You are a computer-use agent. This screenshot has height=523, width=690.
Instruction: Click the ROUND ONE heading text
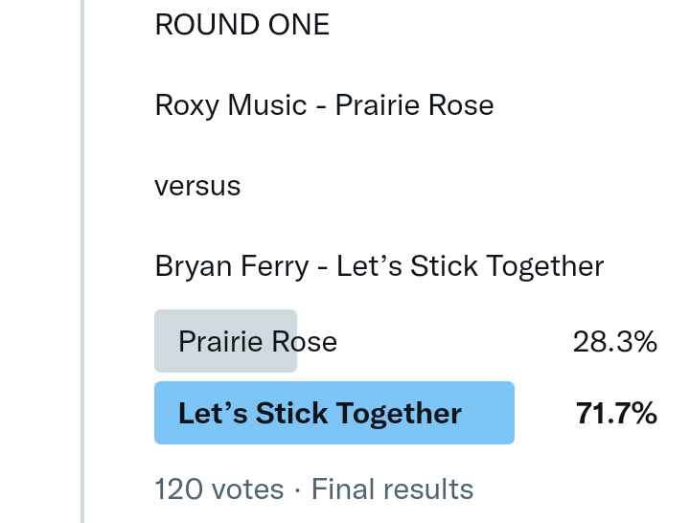coord(241,25)
